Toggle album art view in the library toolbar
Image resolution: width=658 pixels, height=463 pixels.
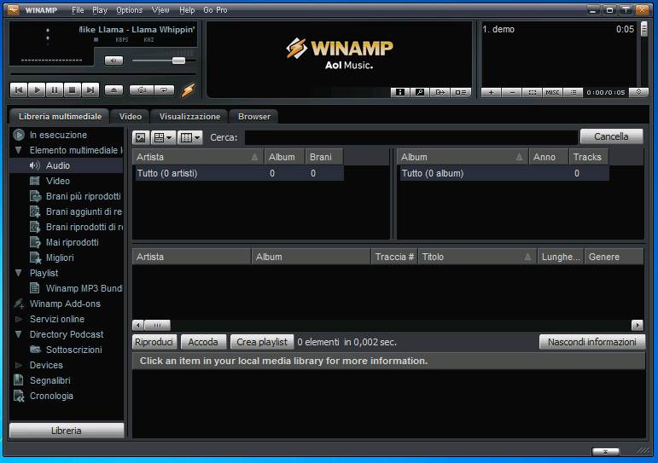(x=141, y=136)
